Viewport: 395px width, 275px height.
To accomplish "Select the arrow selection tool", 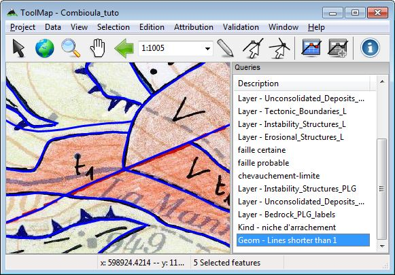I will pos(18,48).
